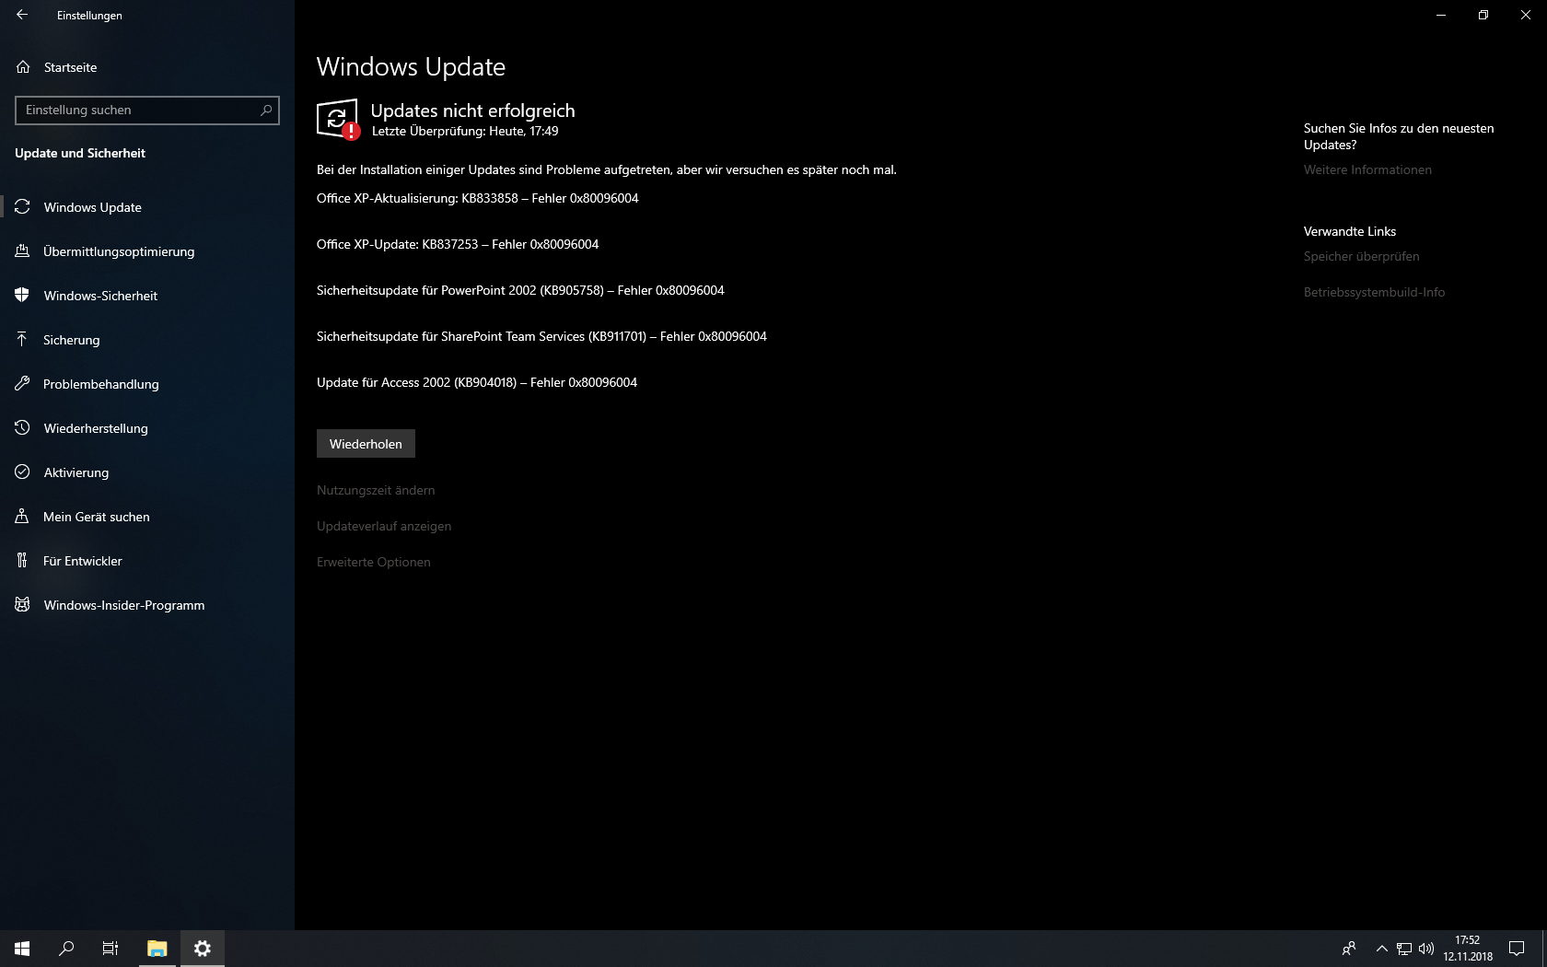Select Windows Update in sidebar

[x=147, y=207]
